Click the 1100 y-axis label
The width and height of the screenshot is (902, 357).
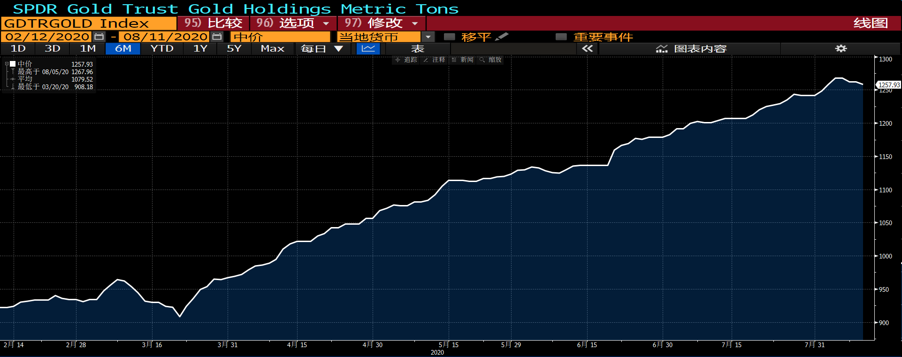click(x=886, y=190)
